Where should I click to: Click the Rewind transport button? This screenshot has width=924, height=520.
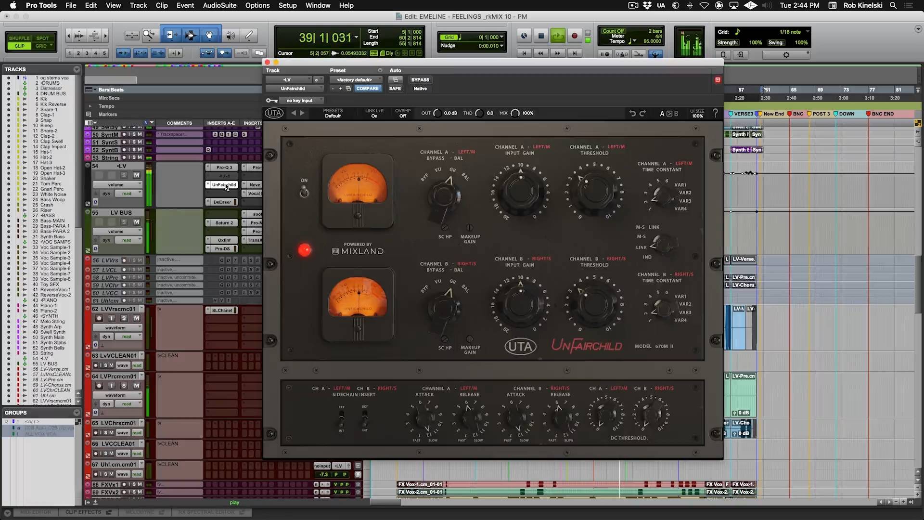pyautogui.click(x=540, y=53)
